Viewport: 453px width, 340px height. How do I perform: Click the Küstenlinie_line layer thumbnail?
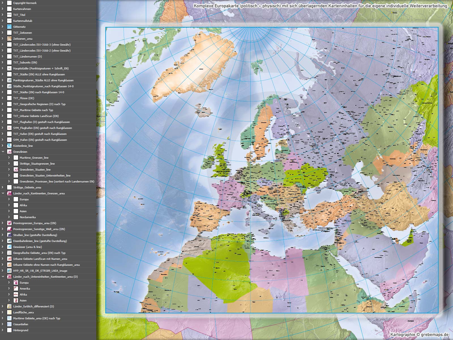(x=9, y=146)
